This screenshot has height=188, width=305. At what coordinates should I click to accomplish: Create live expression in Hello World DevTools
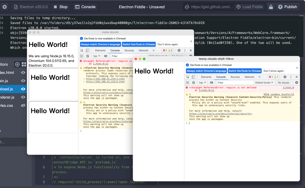(x=106, y=56)
